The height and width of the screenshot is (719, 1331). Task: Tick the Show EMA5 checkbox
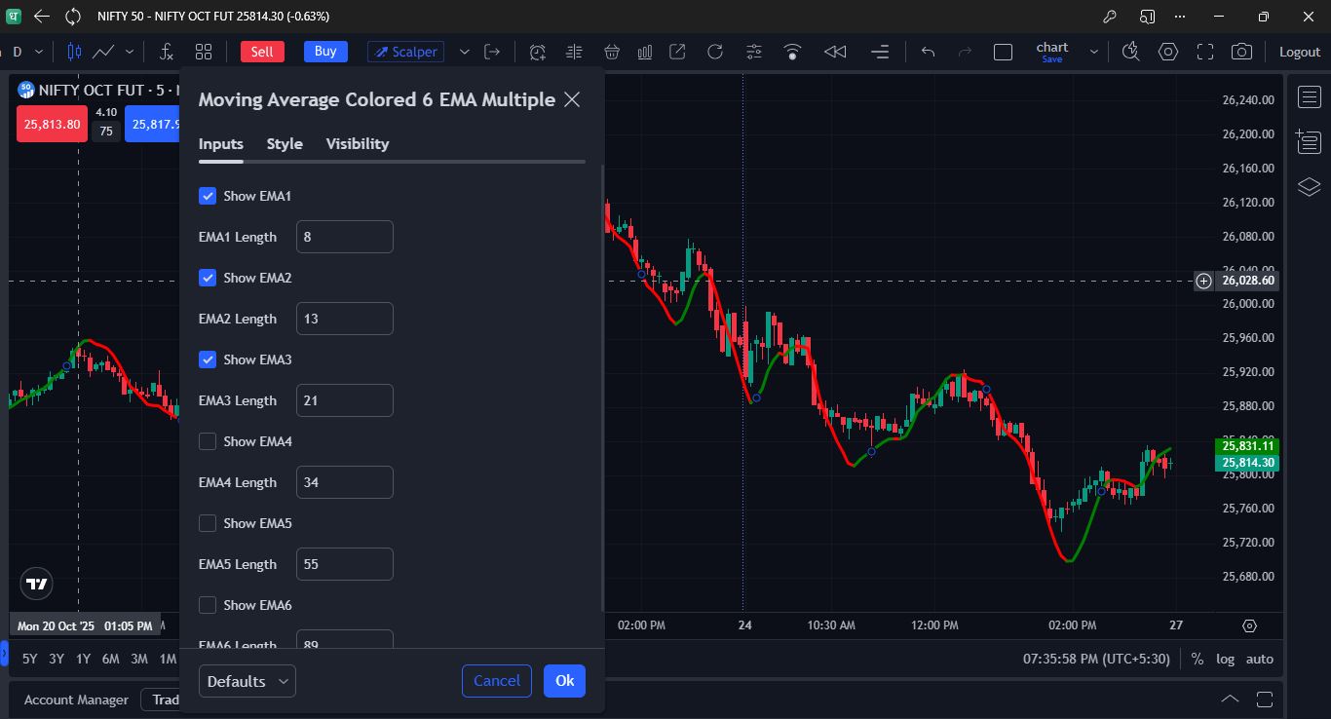pos(208,523)
